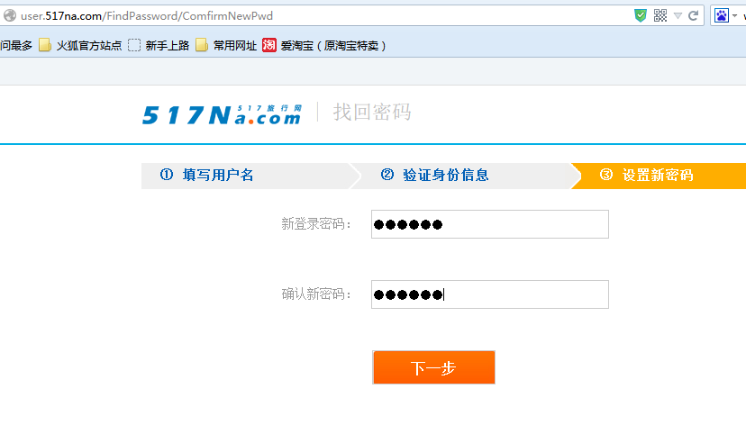Viewport: 746px width, 443px height.
Task: Click the orange 下一步 button
Action: [x=434, y=367]
